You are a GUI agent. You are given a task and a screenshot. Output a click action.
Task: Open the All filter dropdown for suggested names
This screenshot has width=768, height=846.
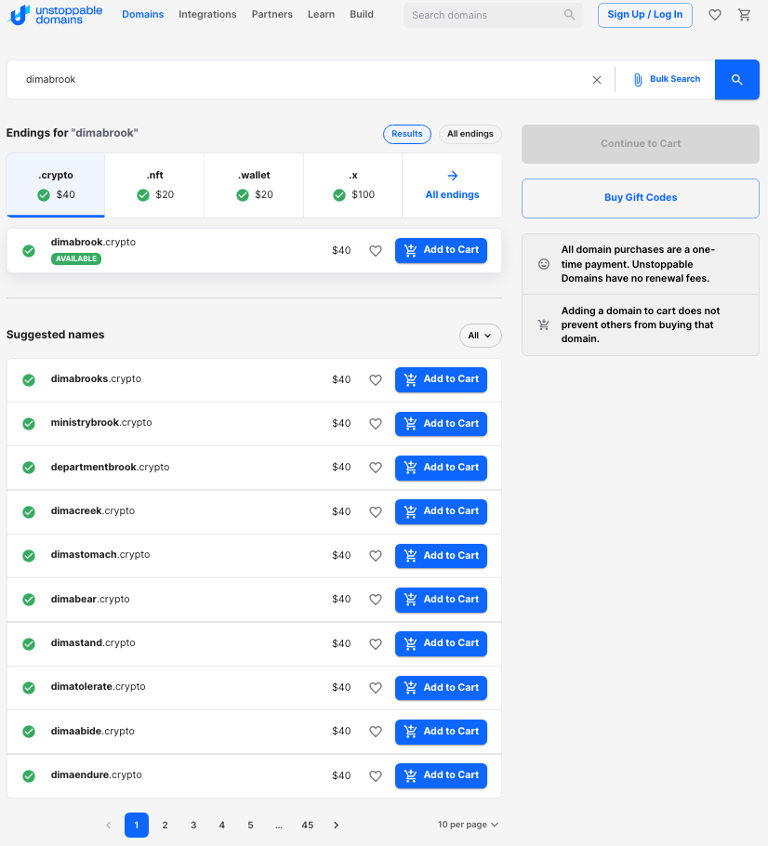click(x=480, y=336)
